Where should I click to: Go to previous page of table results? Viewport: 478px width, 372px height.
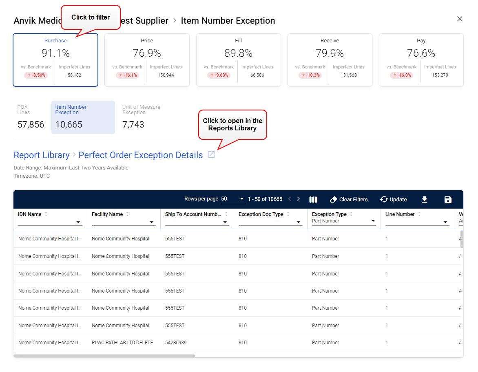coord(290,199)
